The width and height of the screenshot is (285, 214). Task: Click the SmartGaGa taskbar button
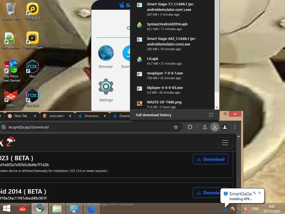tap(91, 208)
